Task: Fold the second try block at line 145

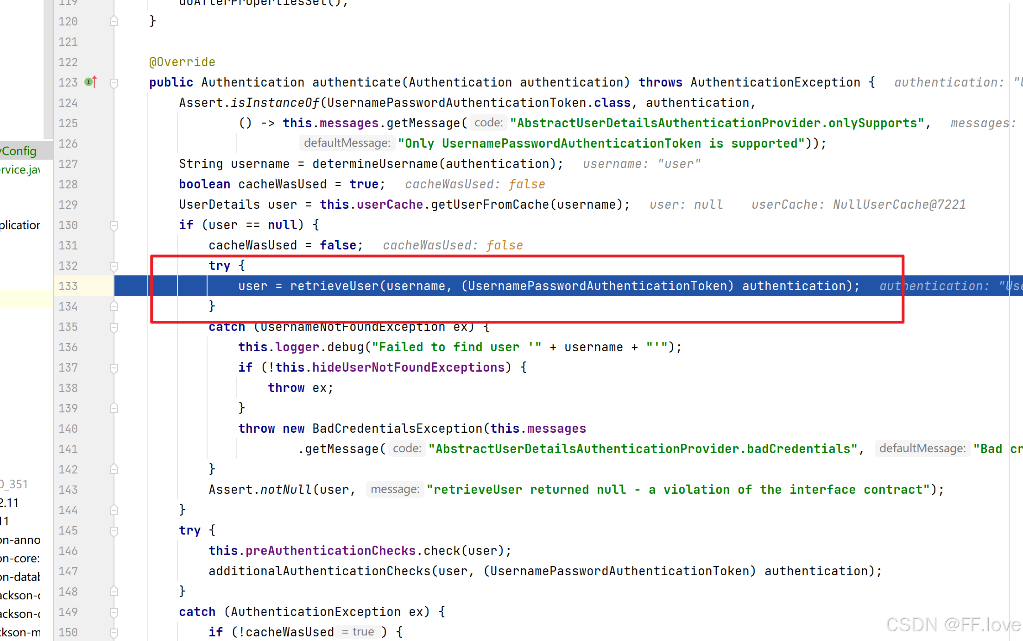Action: point(114,531)
